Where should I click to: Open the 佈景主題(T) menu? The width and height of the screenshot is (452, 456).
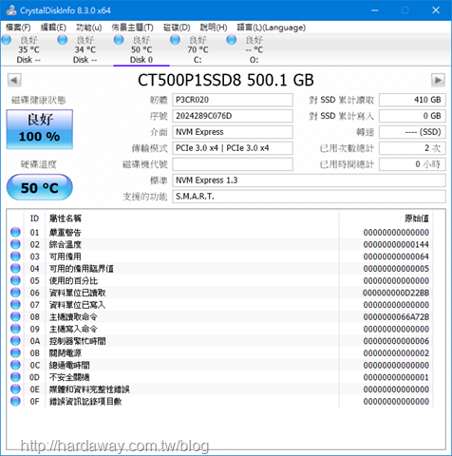[x=132, y=28]
